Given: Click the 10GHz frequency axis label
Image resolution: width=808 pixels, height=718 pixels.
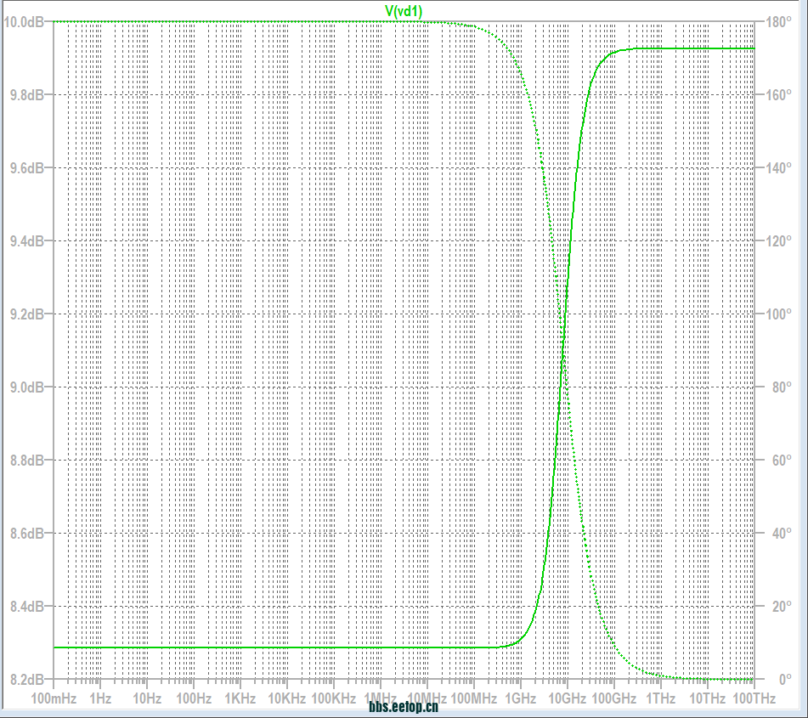Looking at the screenshot, I should click(x=567, y=698).
